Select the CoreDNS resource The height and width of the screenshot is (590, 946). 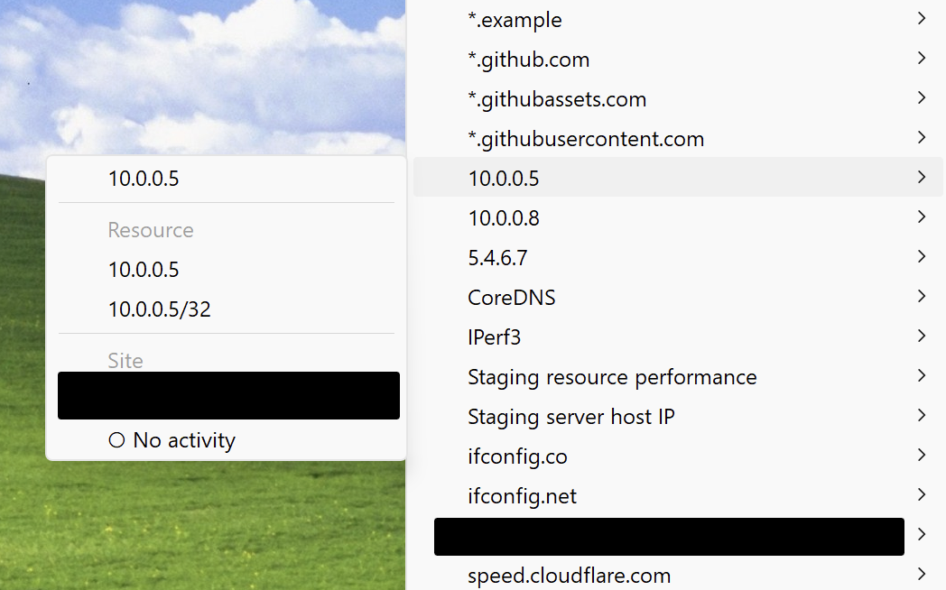tap(511, 298)
